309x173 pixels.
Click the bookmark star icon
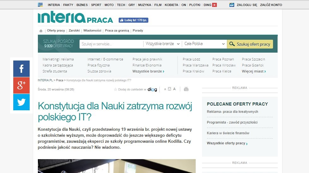tap(116, 89)
